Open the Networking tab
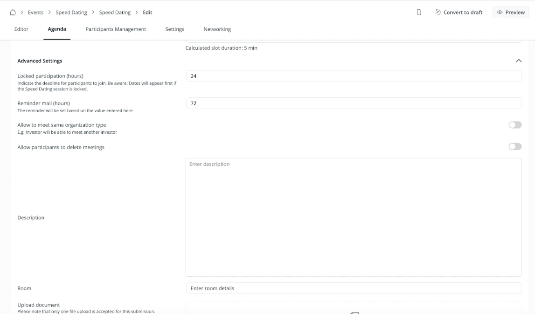Viewport: 535px width, 314px height. click(x=217, y=29)
